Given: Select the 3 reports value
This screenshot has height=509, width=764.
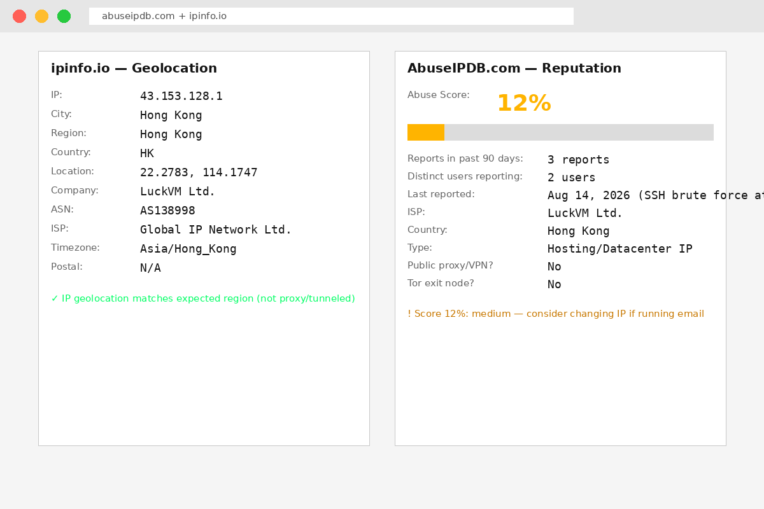Looking at the screenshot, I should click(578, 160).
